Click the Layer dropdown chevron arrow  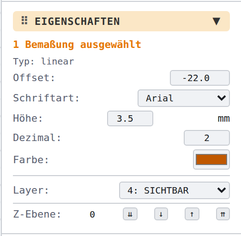(x=222, y=190)
